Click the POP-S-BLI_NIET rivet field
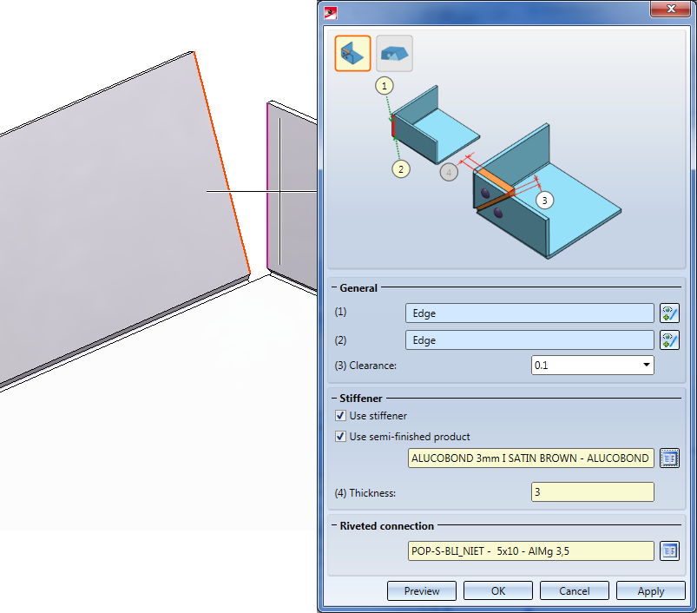697x613 pixels. click(530, 551)
